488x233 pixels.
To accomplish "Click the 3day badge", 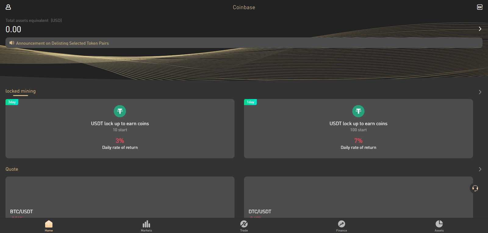I will click(12, 102).
